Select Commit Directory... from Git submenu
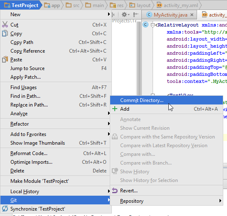This screenshot has width=227, height=216. pyautogui.click(x=166, y=100)
